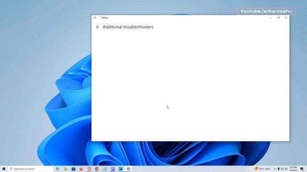Click the microphone tray icon
Screen dimensions: 307x172
tap(279, 169)
